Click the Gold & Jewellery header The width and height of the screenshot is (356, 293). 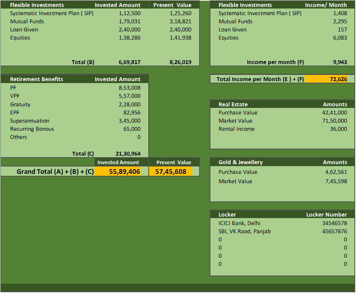(x=240, y=163)
